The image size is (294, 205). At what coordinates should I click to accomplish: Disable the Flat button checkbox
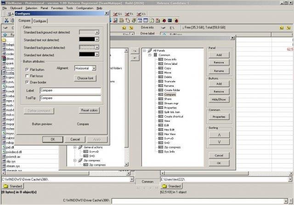(x=27, y=69)
